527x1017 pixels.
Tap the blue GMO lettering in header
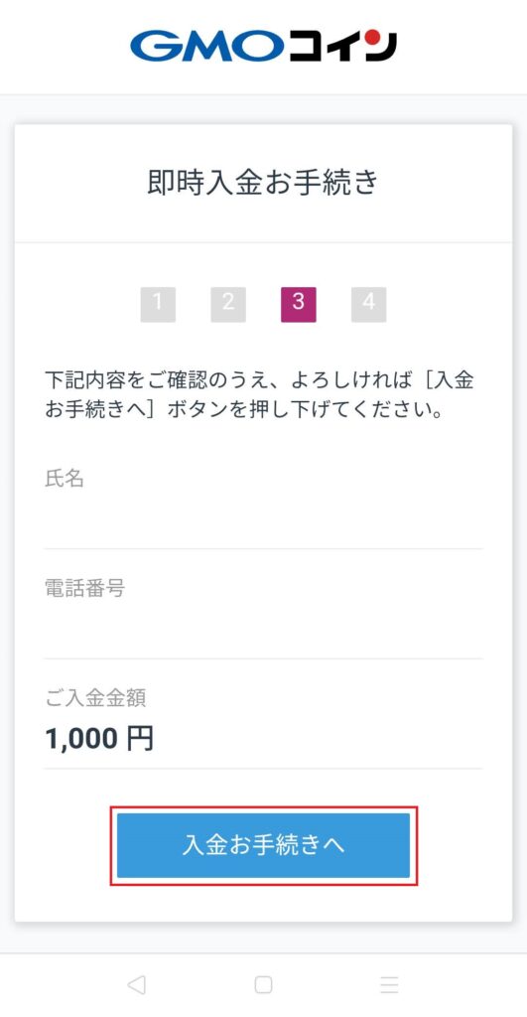(x=206, y=46)
